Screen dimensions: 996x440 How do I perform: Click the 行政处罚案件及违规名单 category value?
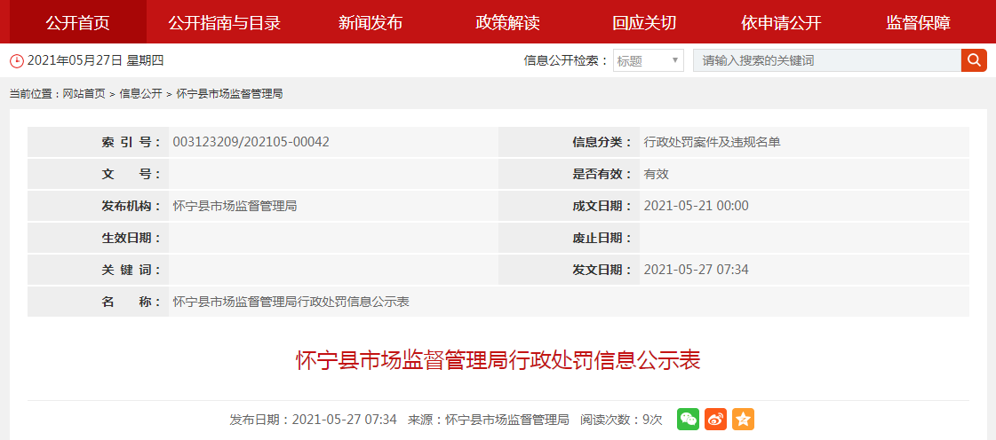tap(712, 142)
